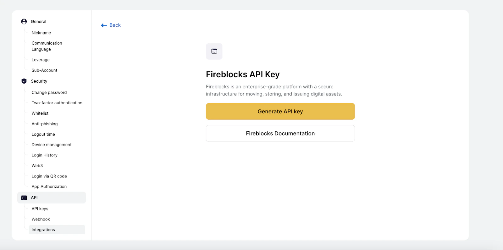Open the Nickname settings
Screen dimensions: 503x250
tap(41, 33)
